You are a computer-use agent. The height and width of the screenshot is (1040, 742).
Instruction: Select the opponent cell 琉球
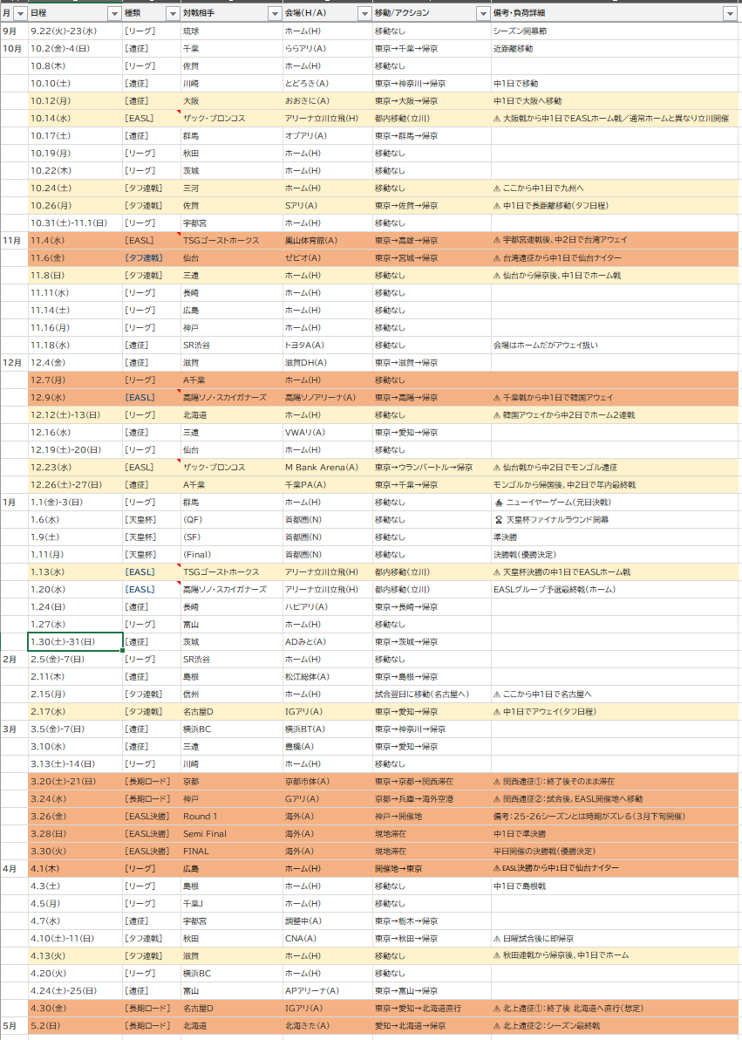pos(231,31)
